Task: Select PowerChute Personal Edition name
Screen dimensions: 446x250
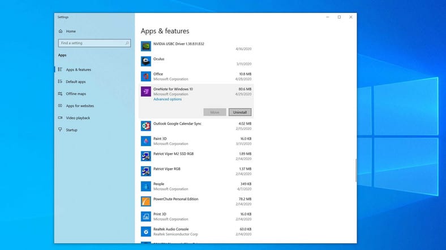Action: point(176,199)
